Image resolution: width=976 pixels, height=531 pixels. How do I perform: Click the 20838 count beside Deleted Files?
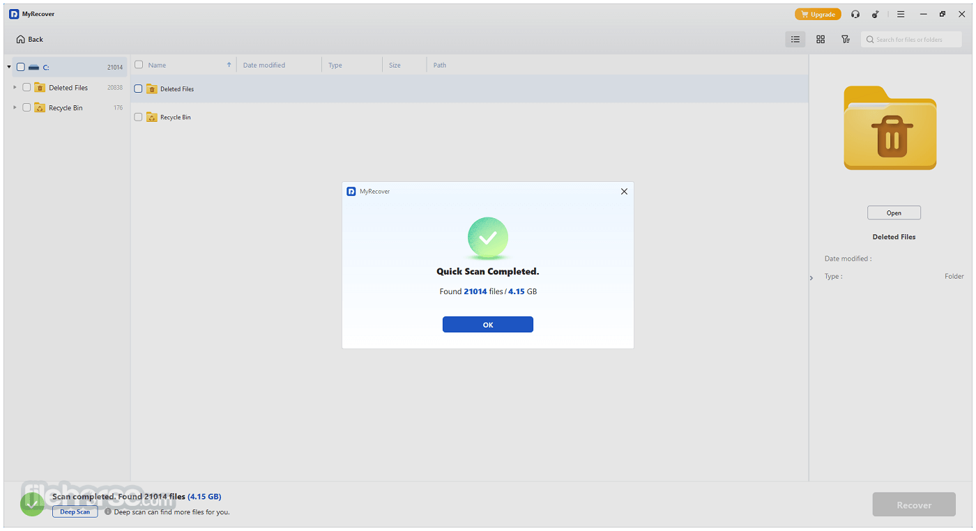click(115, 88)
